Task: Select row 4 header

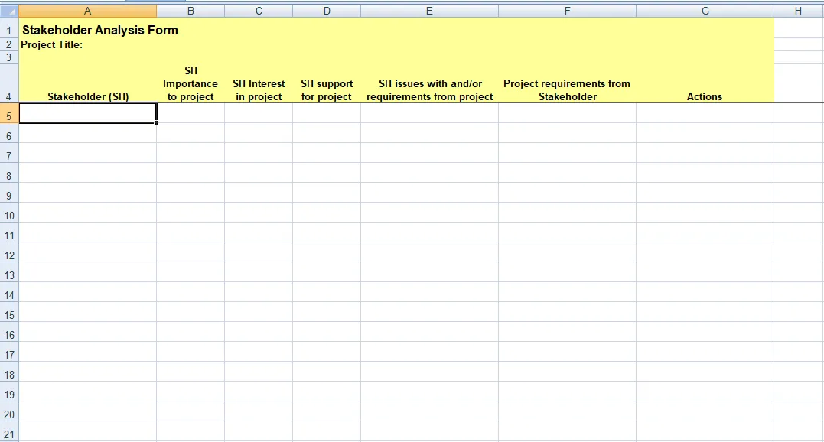Action: [x=9, y=83]
